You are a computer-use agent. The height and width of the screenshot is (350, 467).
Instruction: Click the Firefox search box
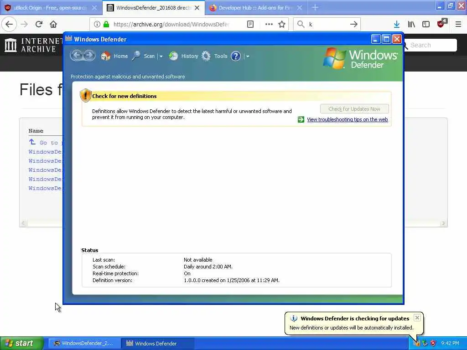pyautogui.click(x=327, y=24)
